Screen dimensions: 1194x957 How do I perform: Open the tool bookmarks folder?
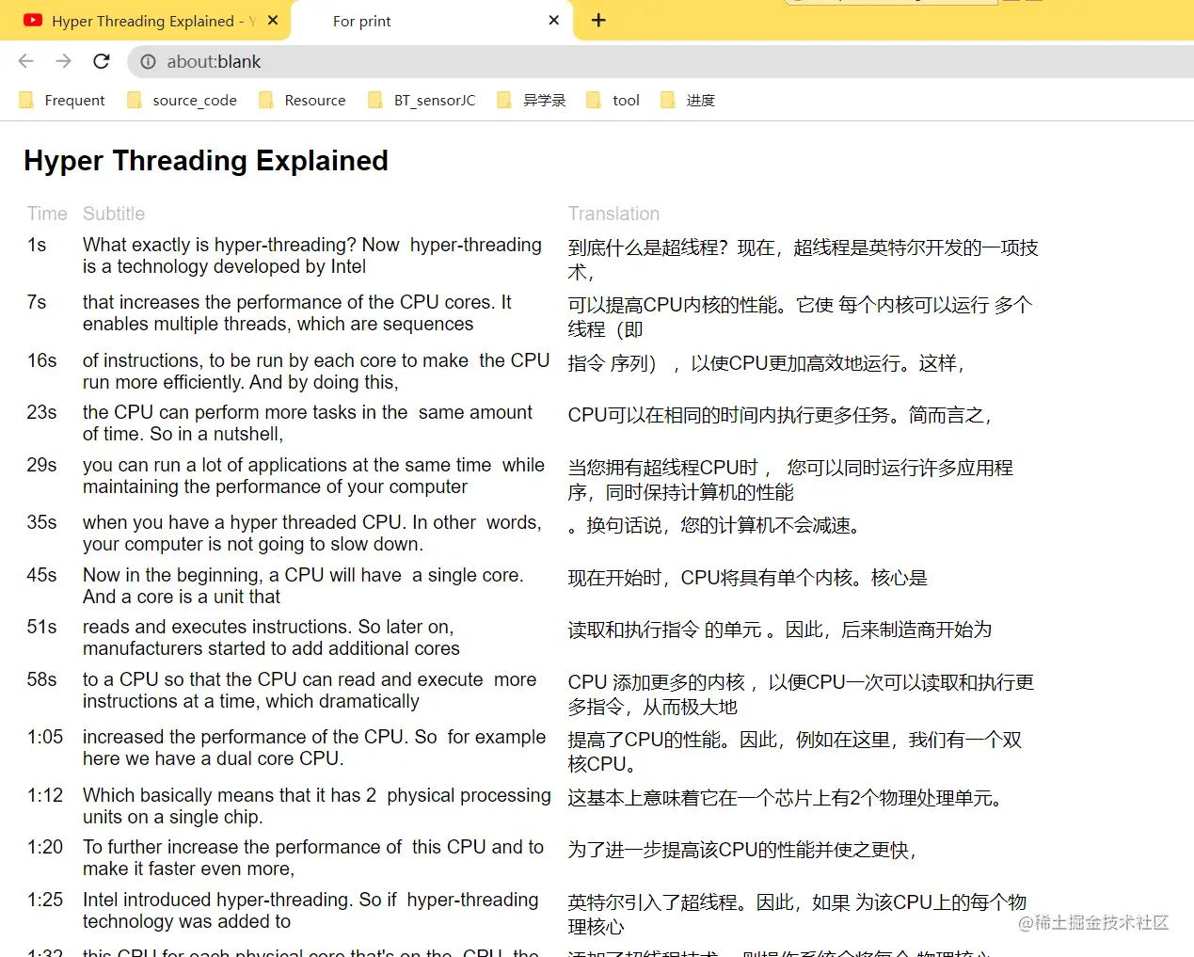(x=613, y=100)
